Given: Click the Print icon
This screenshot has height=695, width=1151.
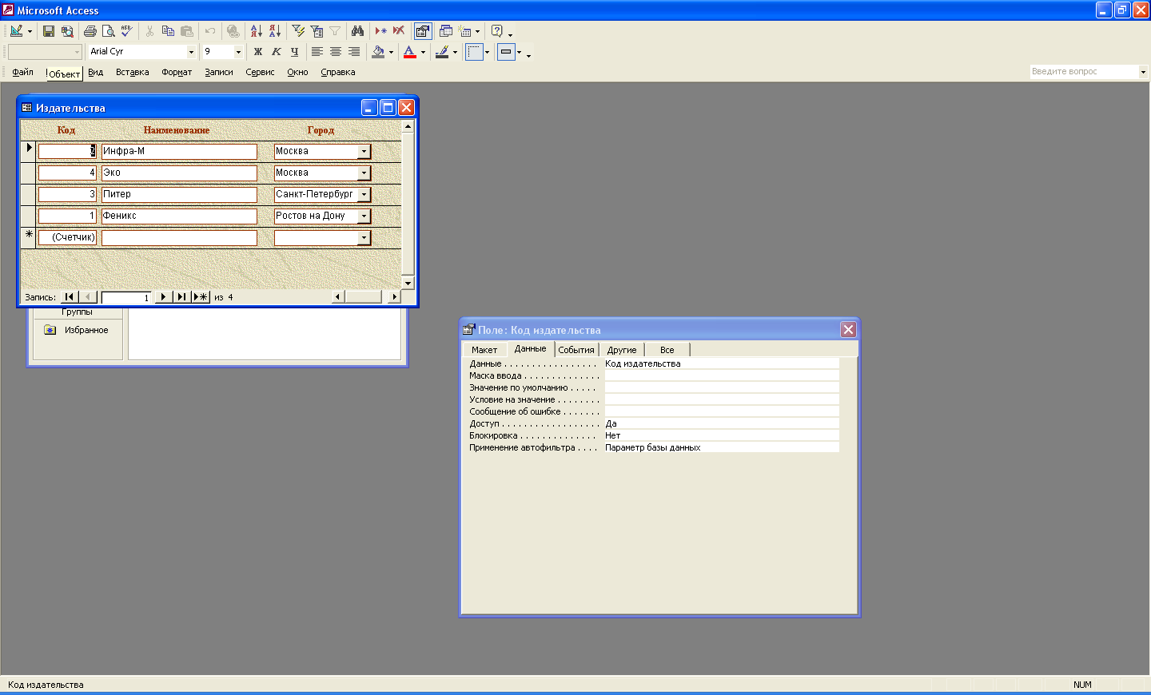Looking at the screenshot, I should pos(90,31).
